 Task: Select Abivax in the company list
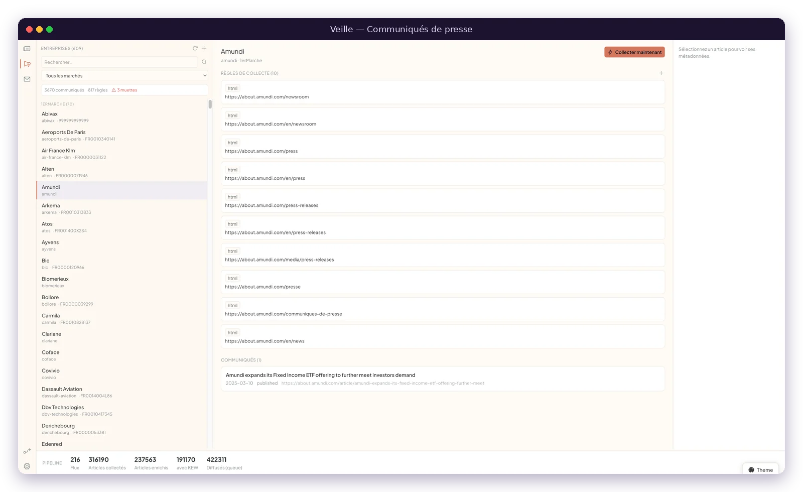(122, 117)
